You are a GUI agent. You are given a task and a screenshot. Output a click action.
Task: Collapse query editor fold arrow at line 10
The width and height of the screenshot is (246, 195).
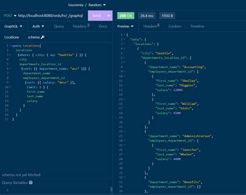pos(10,87)
